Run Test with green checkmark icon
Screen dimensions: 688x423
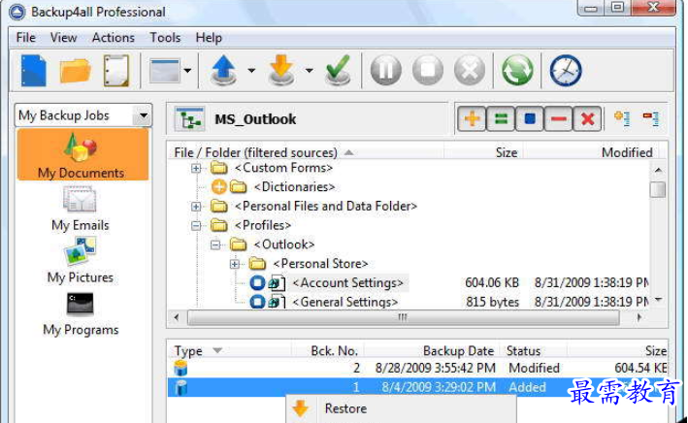click(x=338, y=69)
